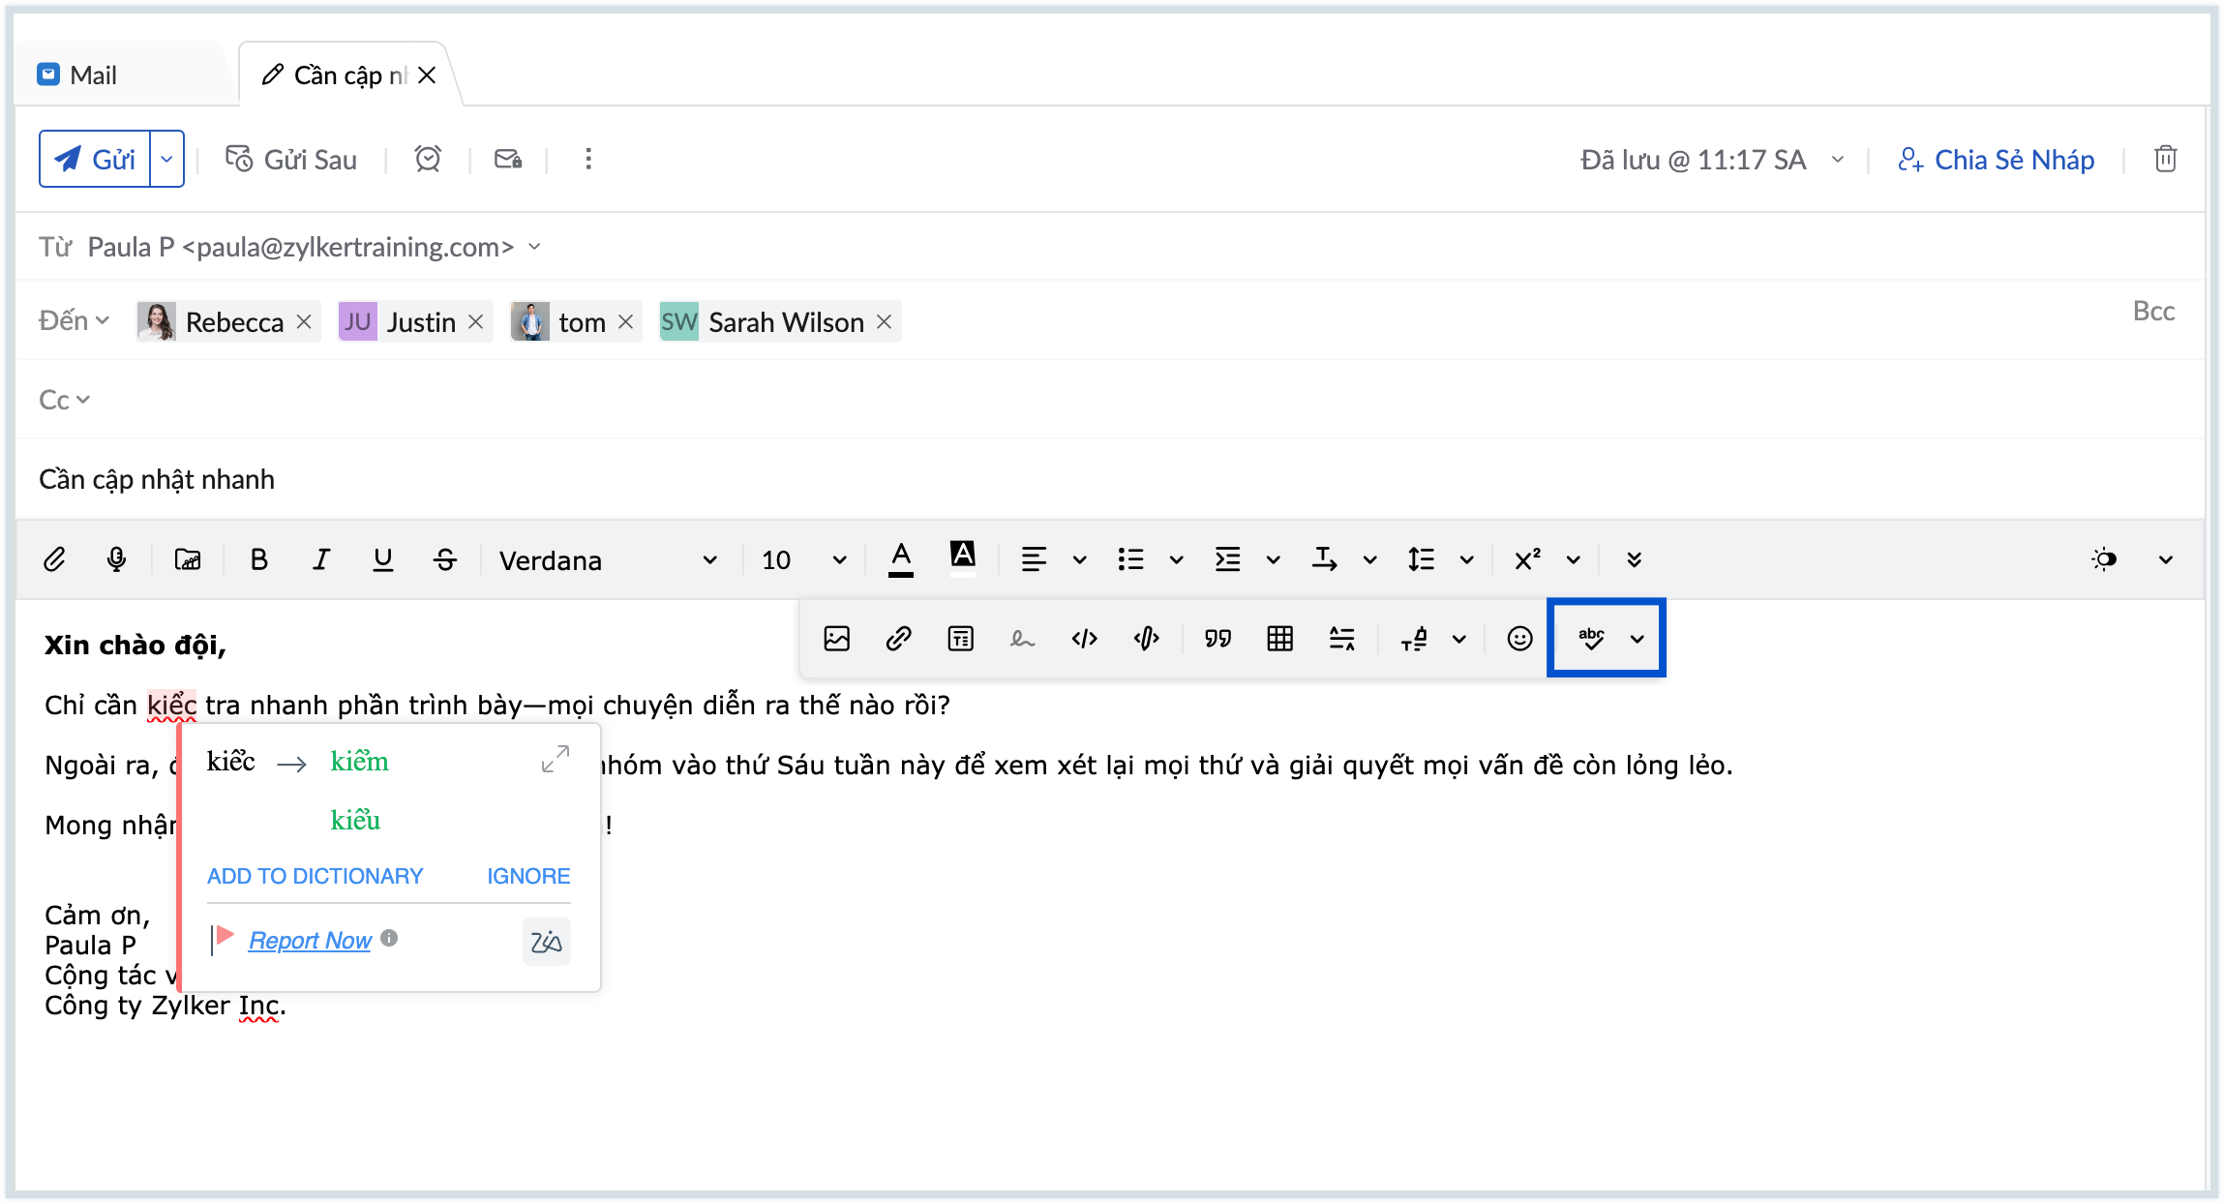
Task: Open the font size 10 dropdown
Action: coord(803,560)
